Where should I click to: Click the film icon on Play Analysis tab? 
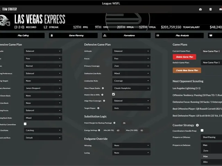pyautogui.click(x=158, y=35)
